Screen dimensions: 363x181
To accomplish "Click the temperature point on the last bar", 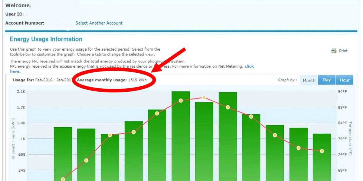I will pyautogui.click(x=322, y=151).
